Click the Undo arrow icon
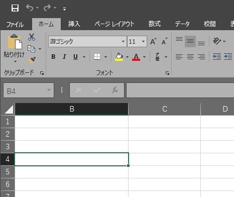Screen dimensions: 234x197 point(30,8)
